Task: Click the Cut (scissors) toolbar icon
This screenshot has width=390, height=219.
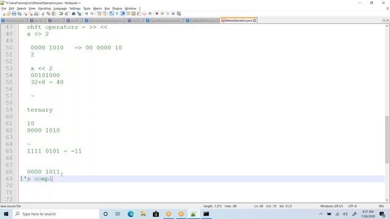Action: point(43,13)
